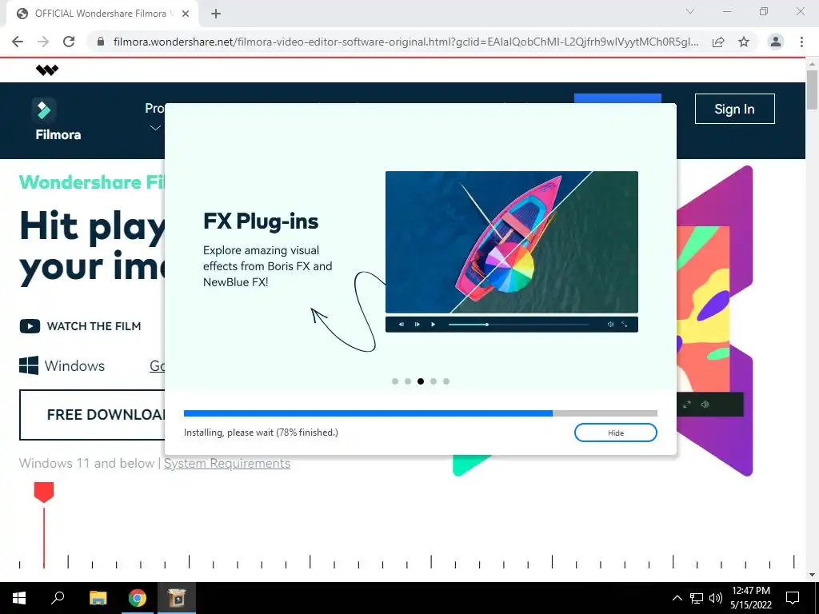Expand the FX preview fullscreen icon

624,325
